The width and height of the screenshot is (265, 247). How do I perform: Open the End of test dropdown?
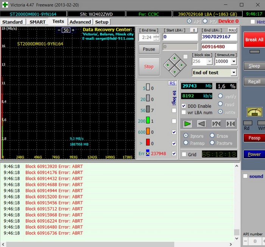(x=234, y=72)
